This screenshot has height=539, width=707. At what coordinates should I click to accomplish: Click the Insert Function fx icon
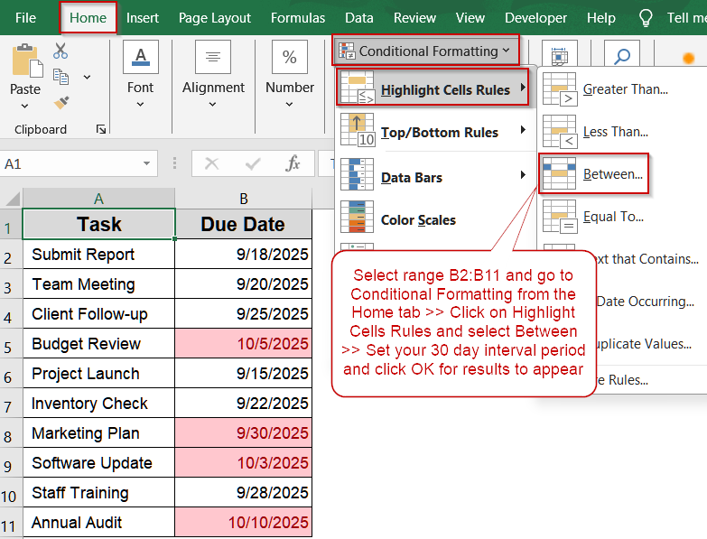click(293, 163)
